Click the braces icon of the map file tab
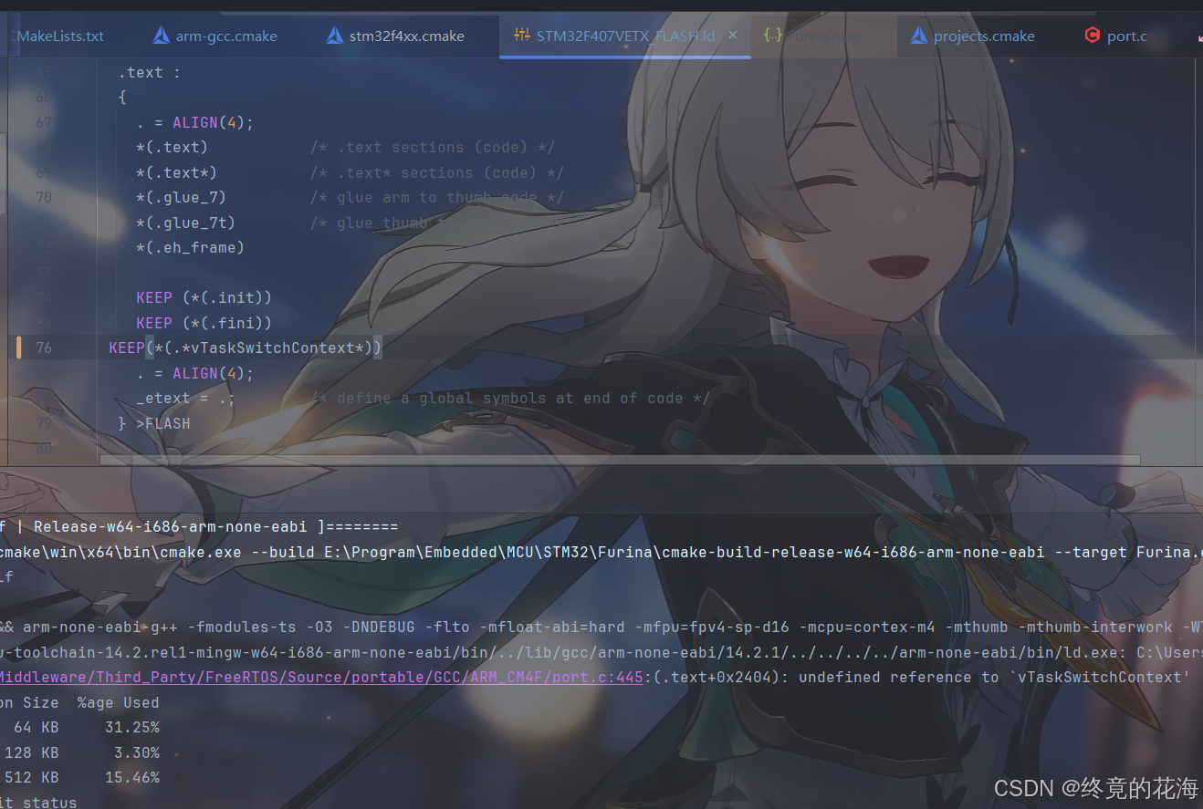Viewport: 1203px width, 809px height. point(773,36)
